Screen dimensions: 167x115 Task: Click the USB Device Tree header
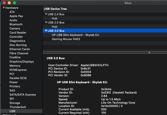click(x=55, y=9)
